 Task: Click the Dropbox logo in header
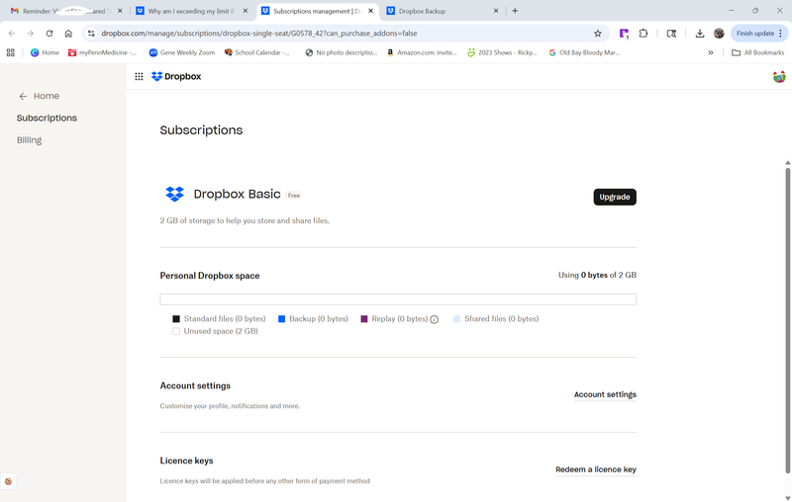(x=176, y=76)
